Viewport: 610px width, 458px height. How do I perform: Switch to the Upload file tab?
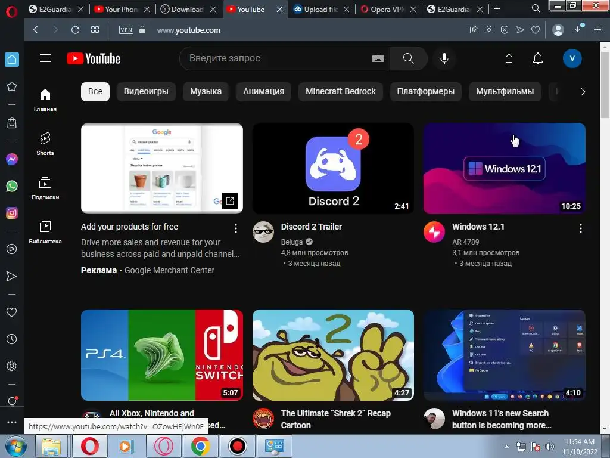[322, 9]
